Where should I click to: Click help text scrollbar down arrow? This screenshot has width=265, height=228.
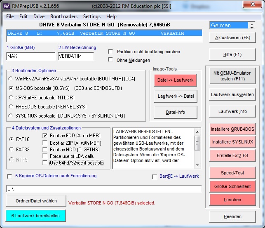pos(197,165)
